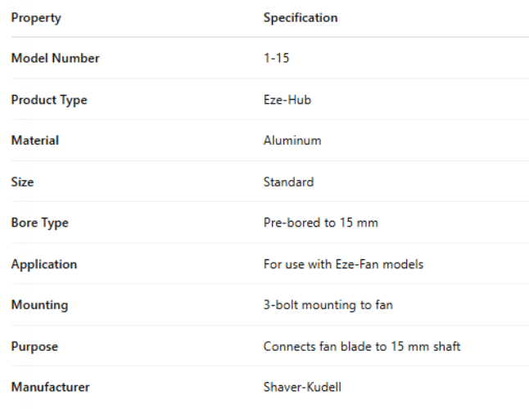Select the Manufacturer property label
This screenshot has width=529, height=409.
click(50, 387)
